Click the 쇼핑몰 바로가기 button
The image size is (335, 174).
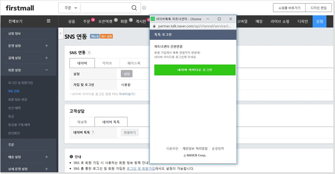coord(289,8)
